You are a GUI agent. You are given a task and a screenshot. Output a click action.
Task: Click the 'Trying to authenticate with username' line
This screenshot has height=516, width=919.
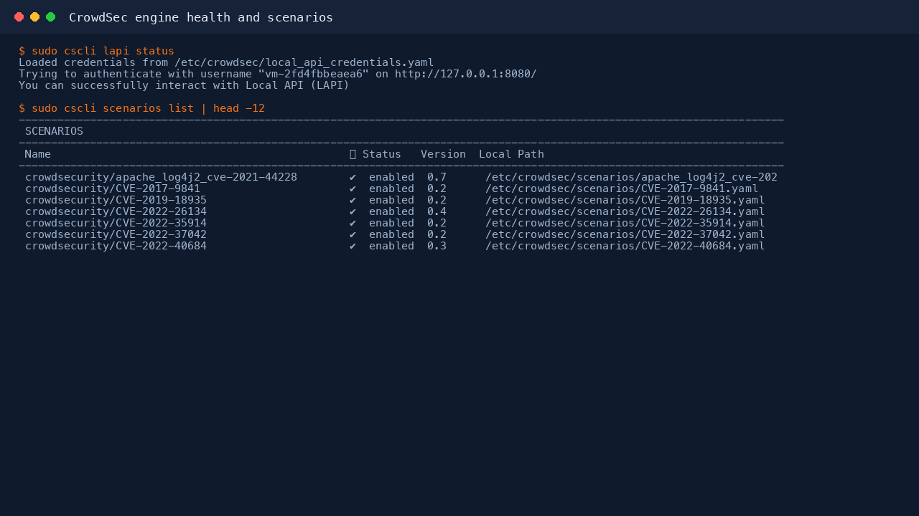tap(278, 74)
